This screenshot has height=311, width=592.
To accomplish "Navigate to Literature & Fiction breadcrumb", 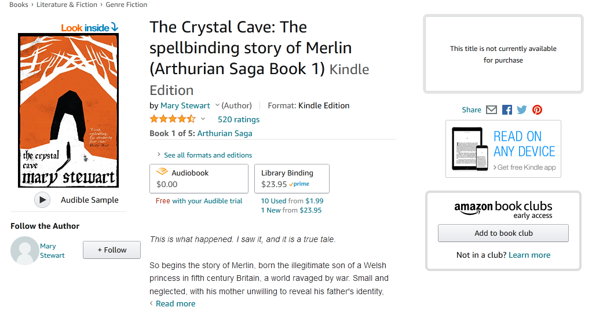I will 67,5.
